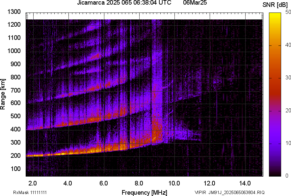Click the range tick label '100'
The image size is (291, 196).
pyautogui.click(x=15, y=169)
